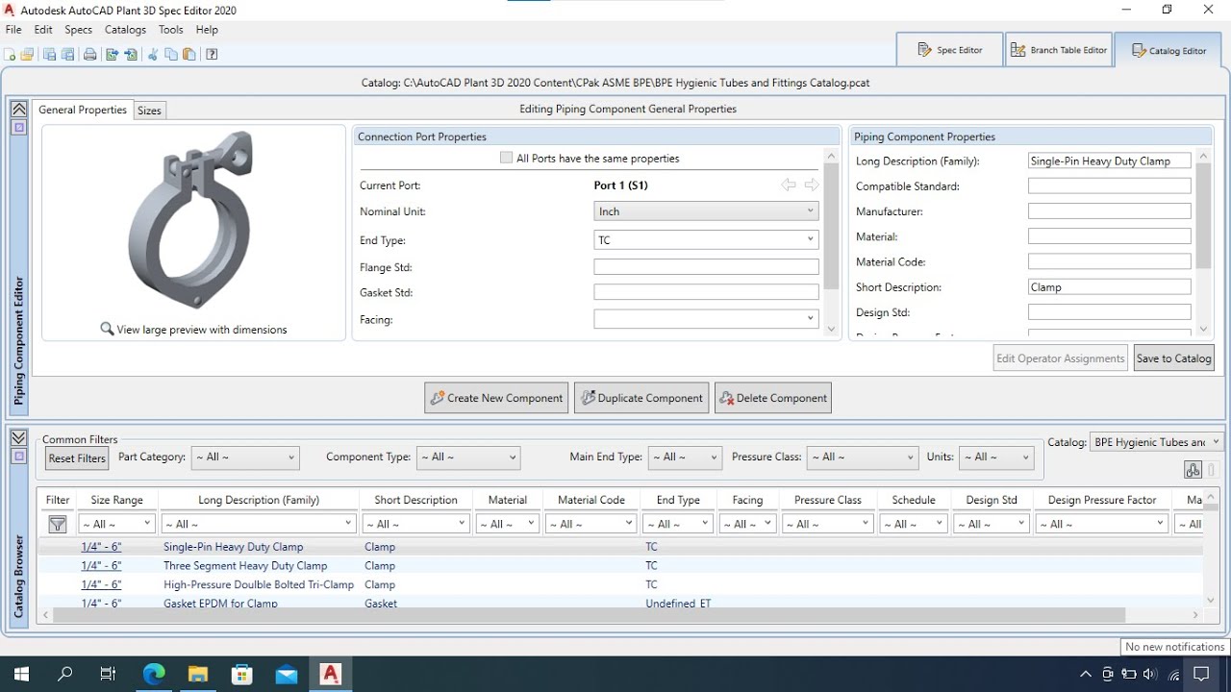Click Create New Component button
This screenshot has height=692, width=1231.
click(x=497, y=398)
